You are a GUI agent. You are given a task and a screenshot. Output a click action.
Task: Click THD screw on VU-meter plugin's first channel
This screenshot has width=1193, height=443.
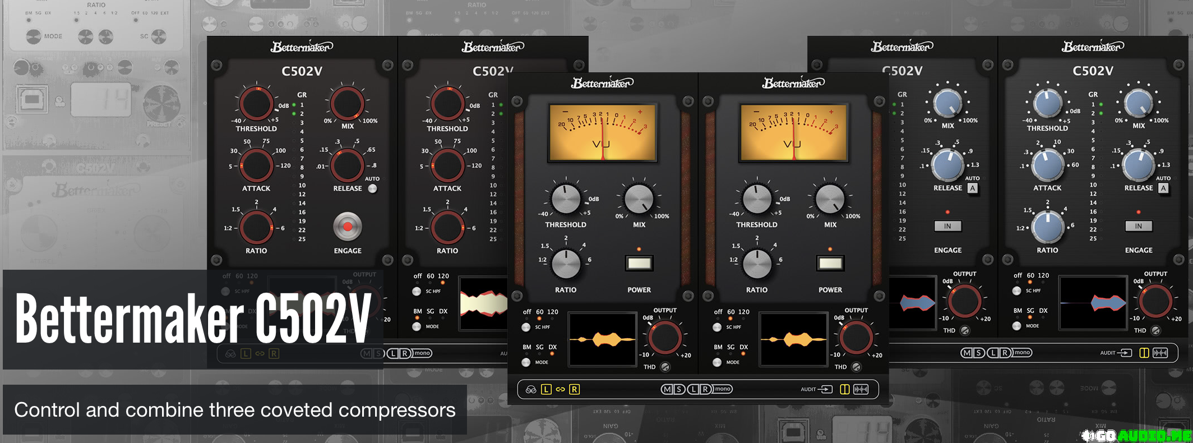[x=665, y=367]
